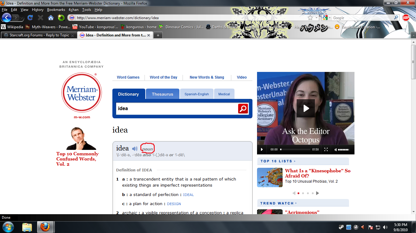
Task: Open the Adblock Plus ABP icon
Action: [x=406, y=18]
